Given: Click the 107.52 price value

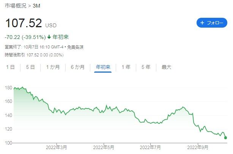Looking at the screenshot, I should tap(23, 23).
